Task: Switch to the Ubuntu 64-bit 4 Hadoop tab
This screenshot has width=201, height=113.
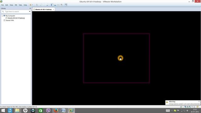Action: (x=43, y=9)
